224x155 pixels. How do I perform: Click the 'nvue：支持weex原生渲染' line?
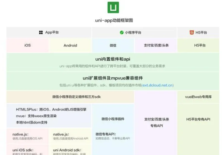pos(36,116)
